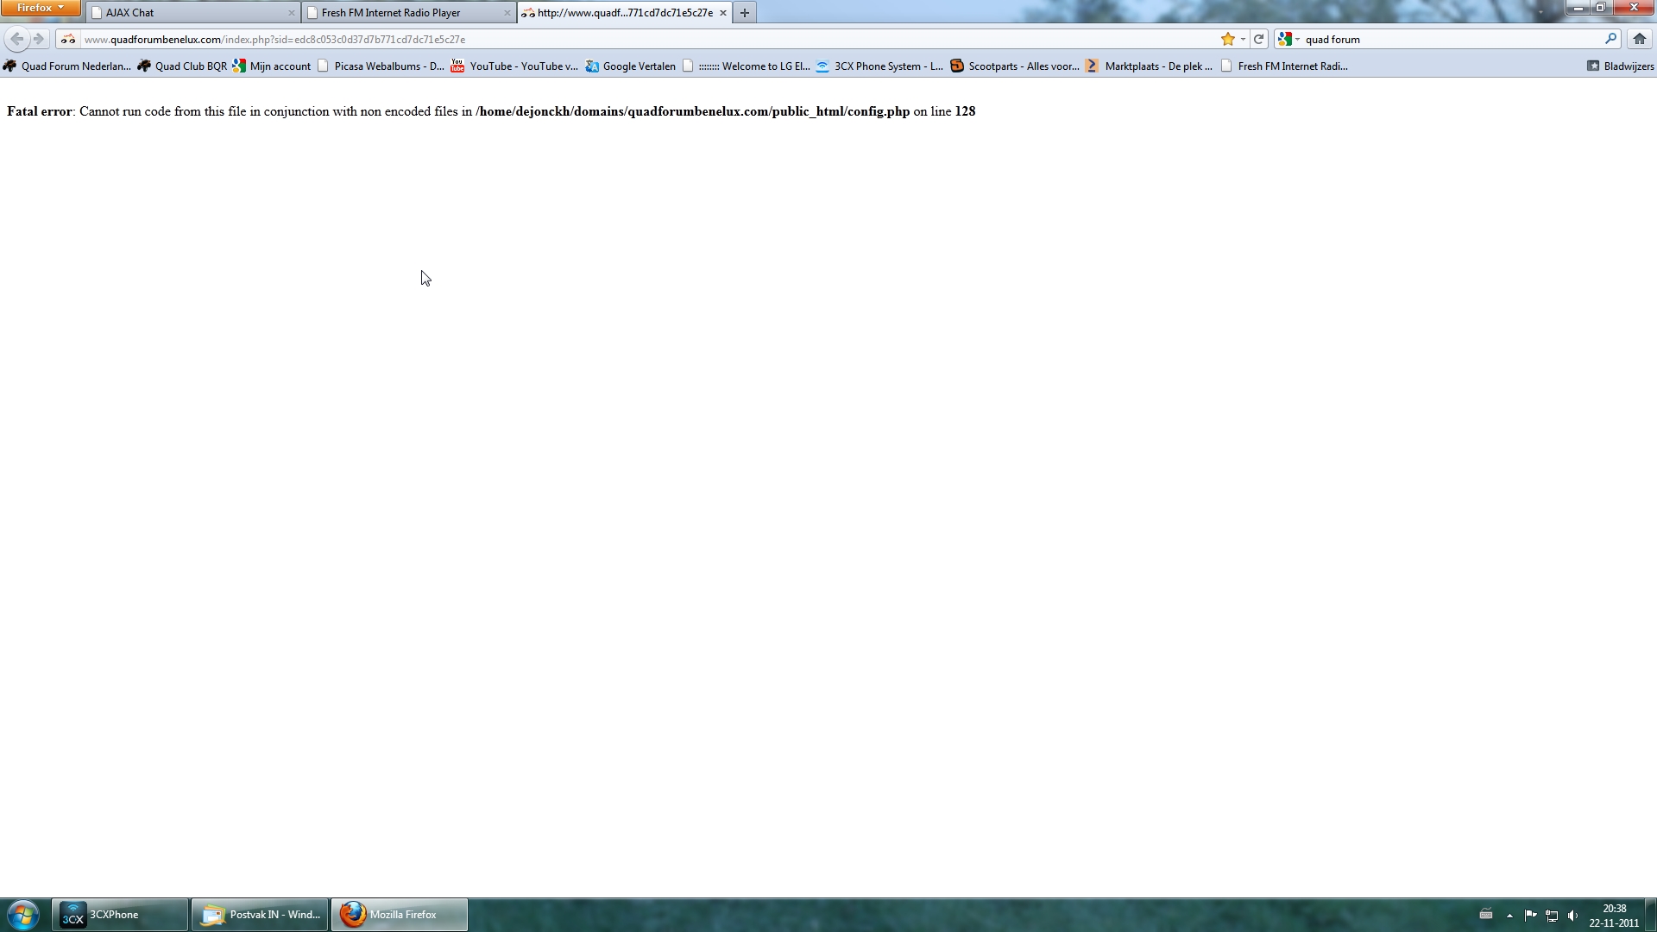Expand the bookmark history dropdown arrow
Screen dimensions: 1657x932
pos(1243,39)
